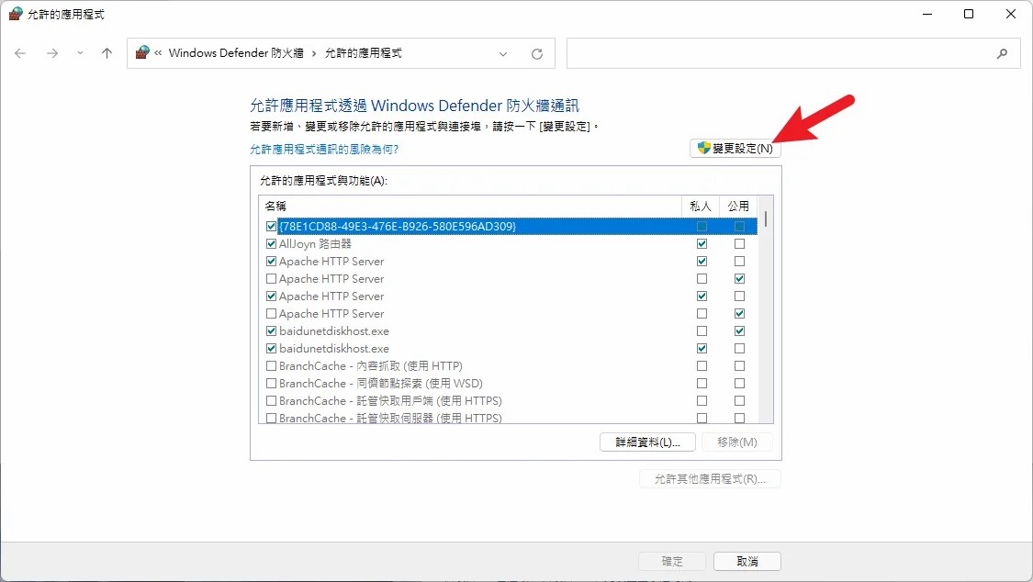Uncheck the AllJoyn 路由器 name checkbox
Image resolution: width=1033 pixels, height=582 pixels.
(x=271, y=243)
